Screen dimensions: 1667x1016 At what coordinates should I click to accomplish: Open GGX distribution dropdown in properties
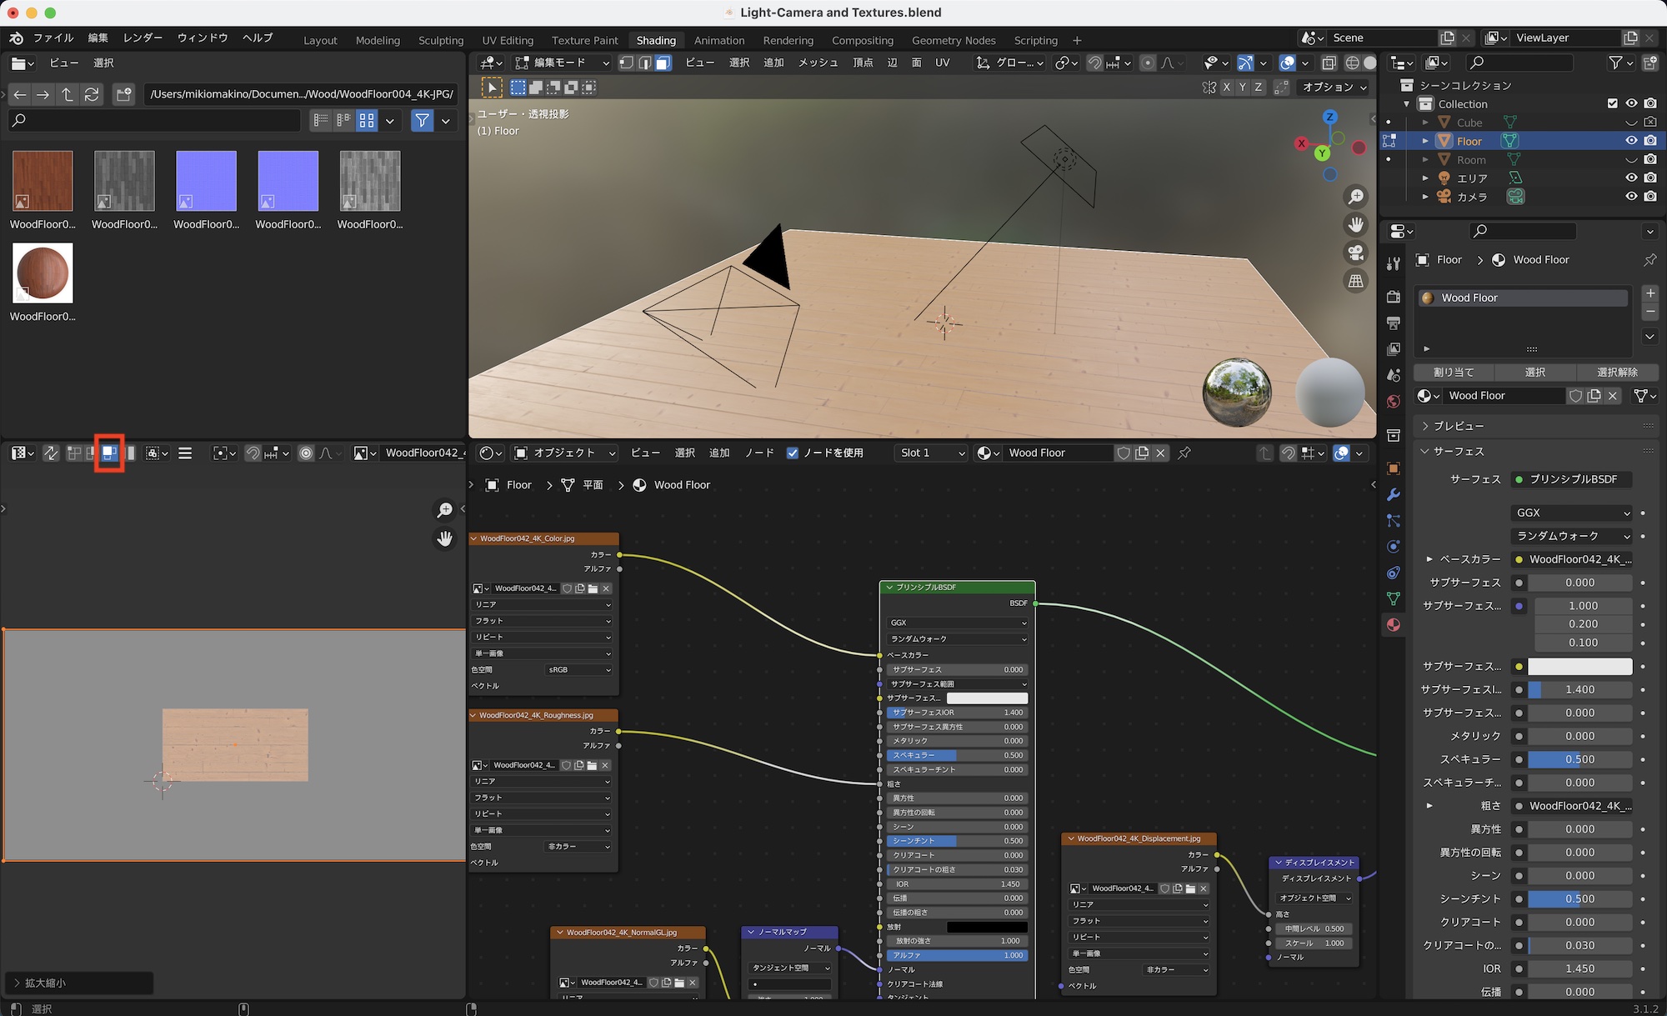tap(1572, 513)
